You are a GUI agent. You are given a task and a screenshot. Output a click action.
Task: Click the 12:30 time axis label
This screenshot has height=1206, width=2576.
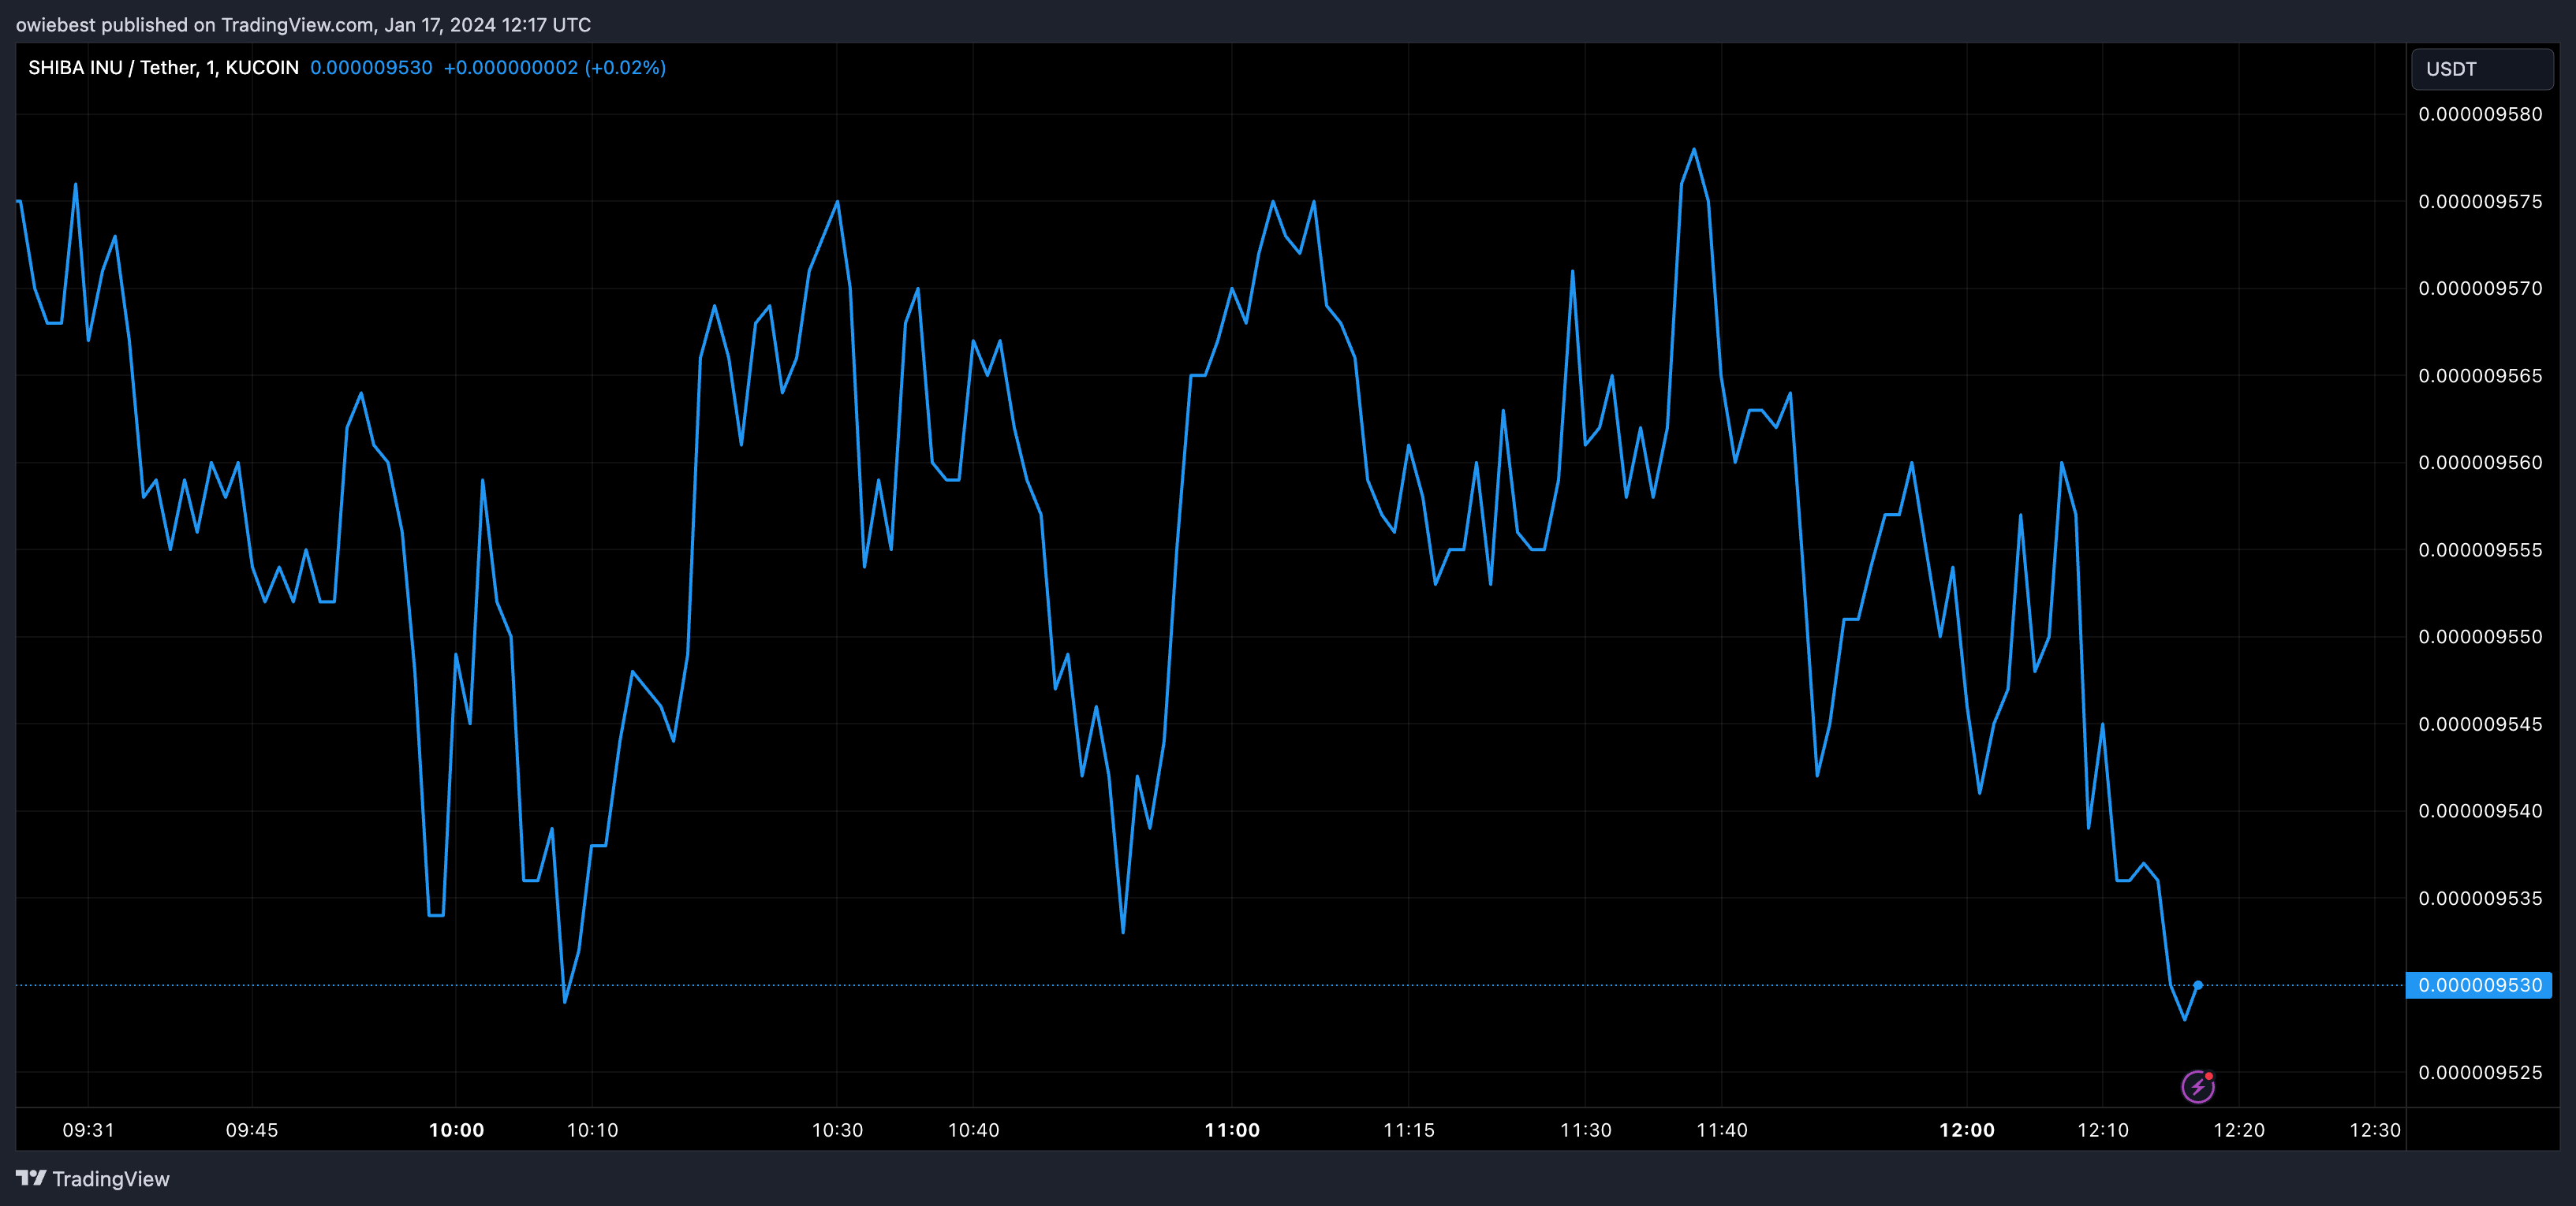(2374, 1130)
